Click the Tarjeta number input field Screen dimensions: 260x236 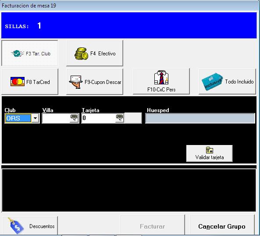99,118
